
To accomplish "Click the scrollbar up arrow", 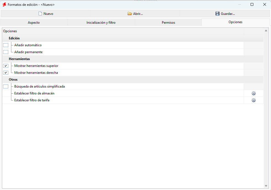I will pyautogui.click(x=266, y=31).
